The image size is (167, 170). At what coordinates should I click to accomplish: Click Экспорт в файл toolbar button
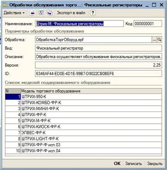[71, 13]
